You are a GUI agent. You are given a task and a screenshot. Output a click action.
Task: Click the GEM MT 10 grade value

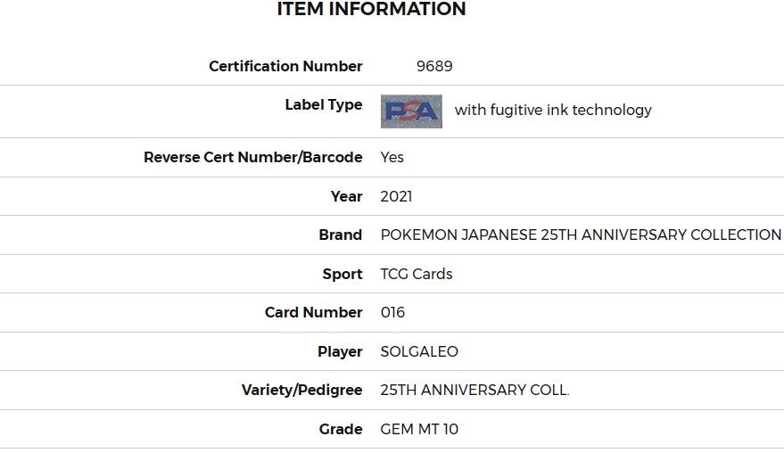(x=419, y=429)
